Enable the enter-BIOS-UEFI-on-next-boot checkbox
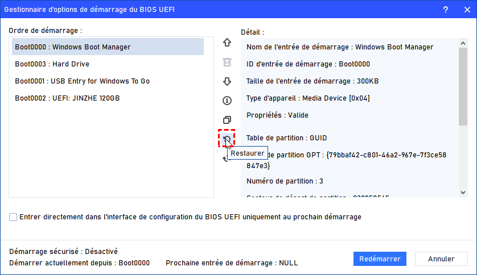Image resolution: width=477 pixels, height=275 pixels. pyautogui.click(x=13, y=217)
